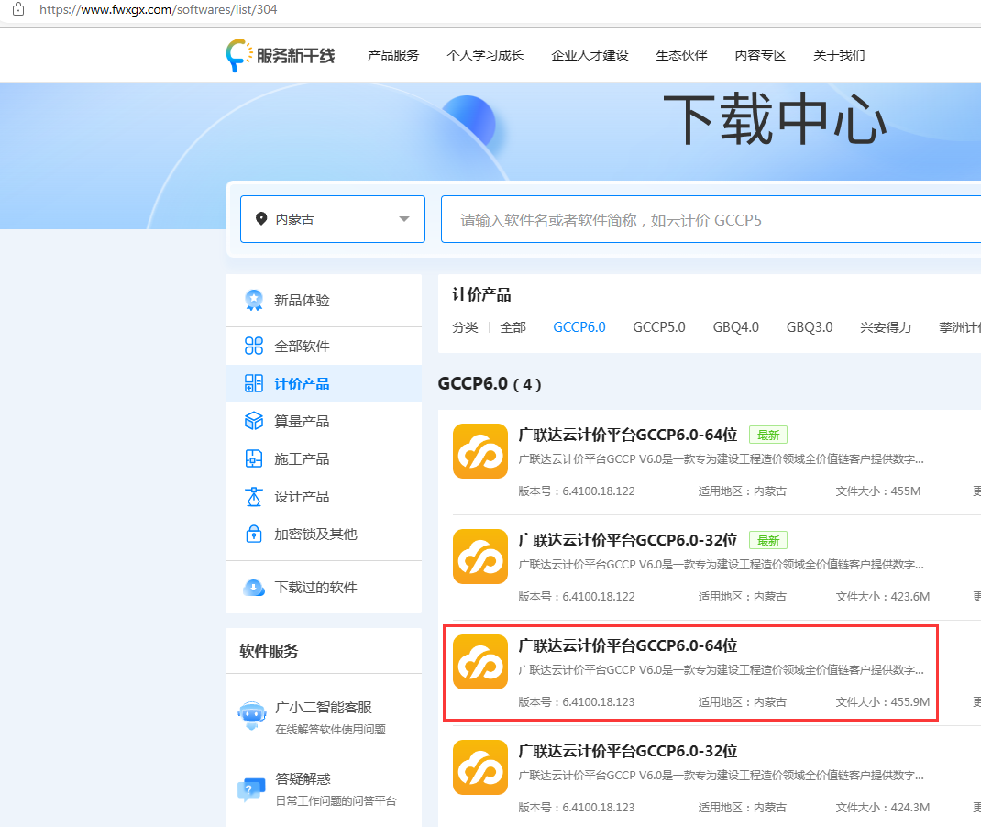The image size is (981, 827).
Task: Click the 文件大小：455.9M text
Action: pyautogui.click(x=883, y=702)
